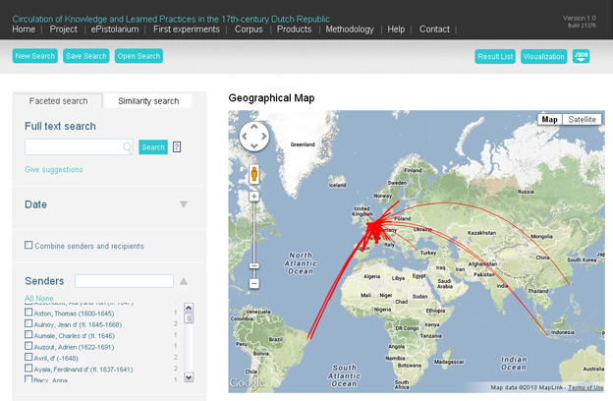Click the Save Search button
Screen dimensions: 613x401
(x=86, y=56)
